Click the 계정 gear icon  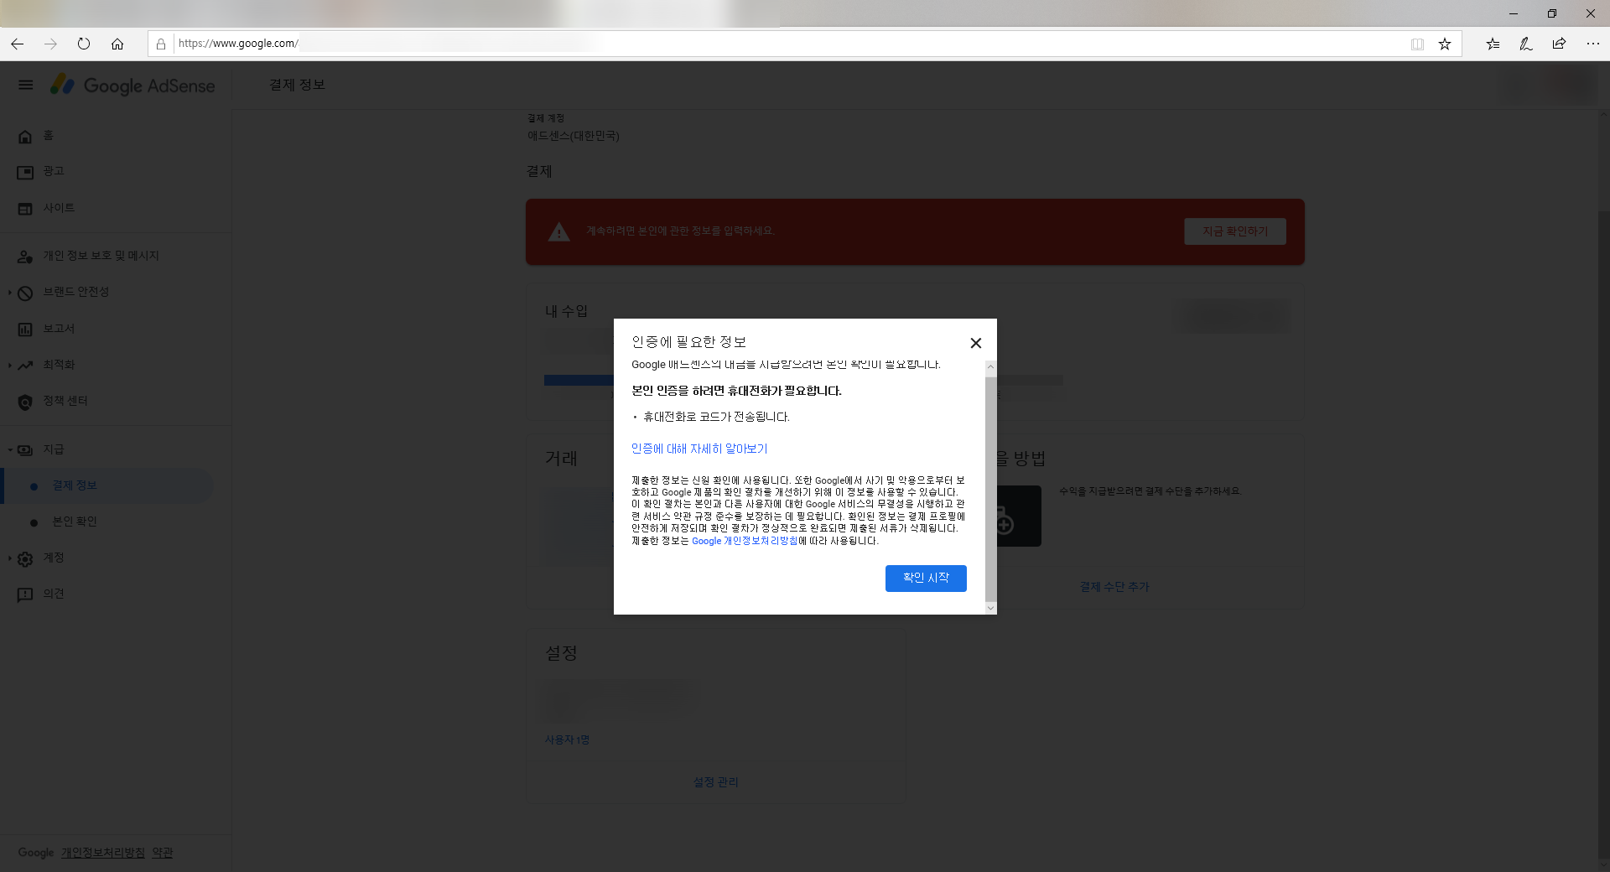point(25,558)
